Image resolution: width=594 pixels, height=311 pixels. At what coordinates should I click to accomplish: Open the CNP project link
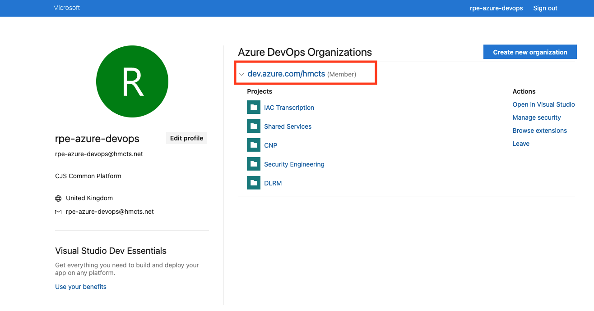[270, 145]
